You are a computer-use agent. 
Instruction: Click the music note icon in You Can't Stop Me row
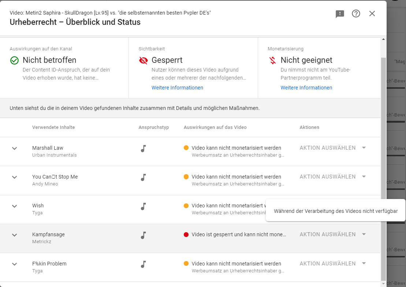144,177
